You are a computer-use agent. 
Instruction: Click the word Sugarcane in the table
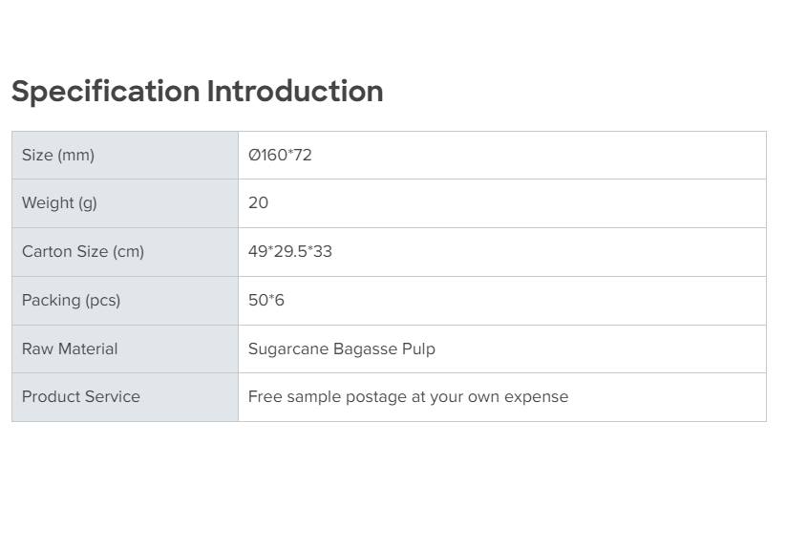click(x=287, y=348)
